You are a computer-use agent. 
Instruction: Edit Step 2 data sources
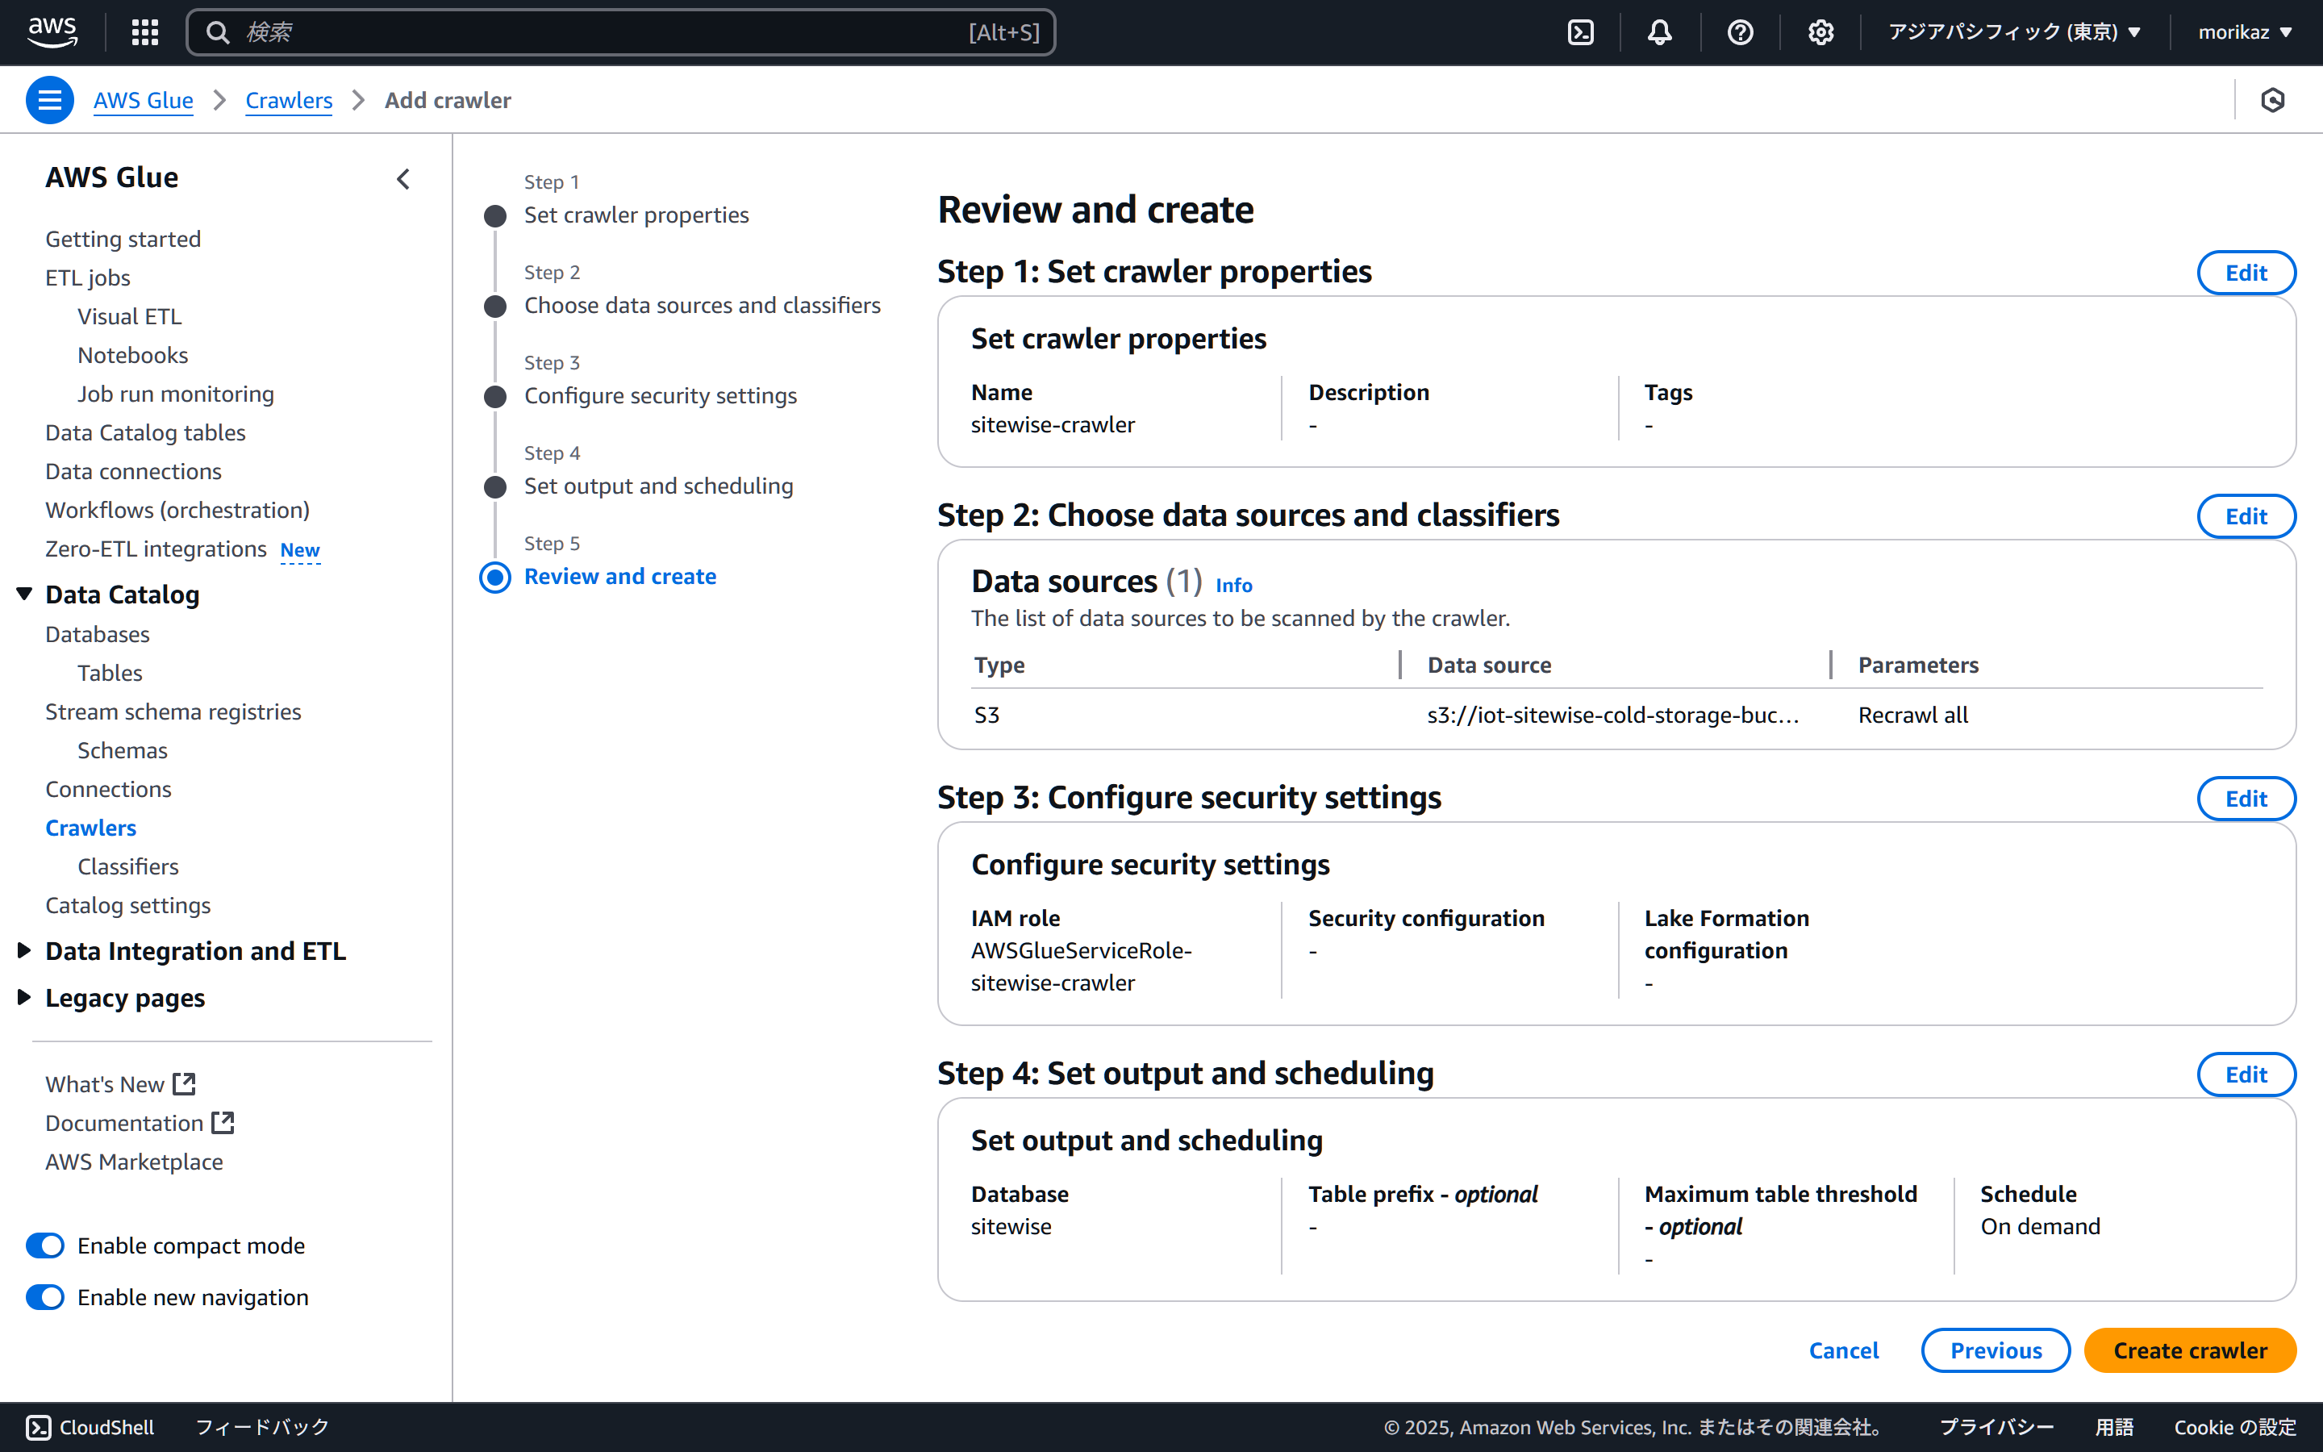click(2246, 516)
